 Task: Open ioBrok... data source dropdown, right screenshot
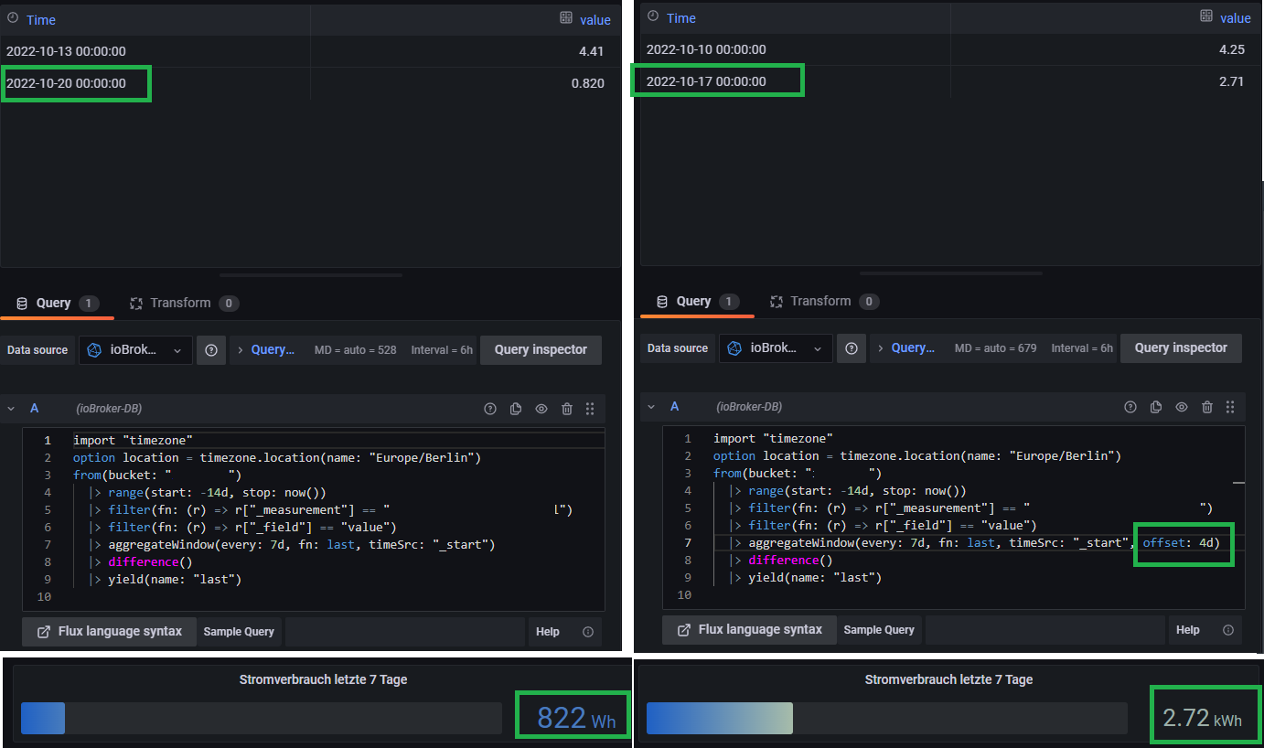click(777, 348)
